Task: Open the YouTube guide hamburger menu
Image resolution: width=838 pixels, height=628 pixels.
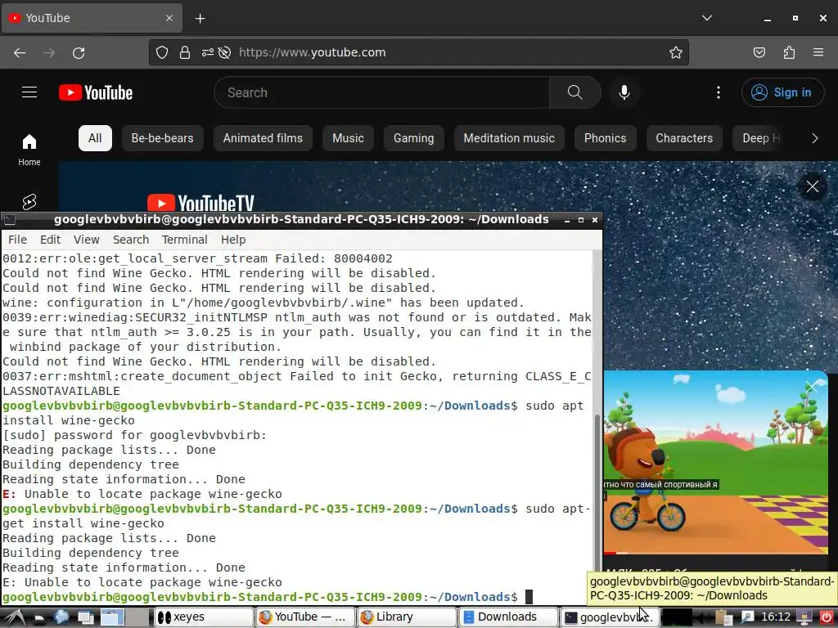Action: pyautogui.click(x=29, y=92)
